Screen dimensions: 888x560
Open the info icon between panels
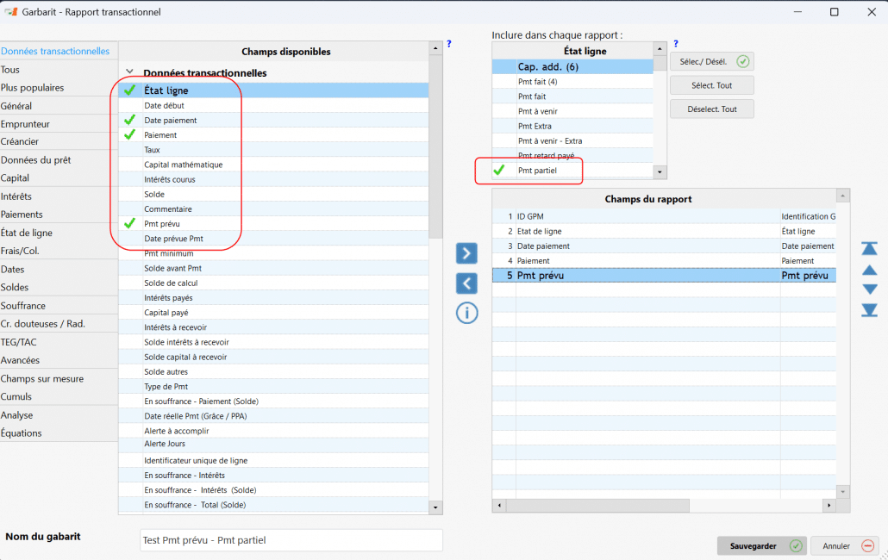click(466, 313)
